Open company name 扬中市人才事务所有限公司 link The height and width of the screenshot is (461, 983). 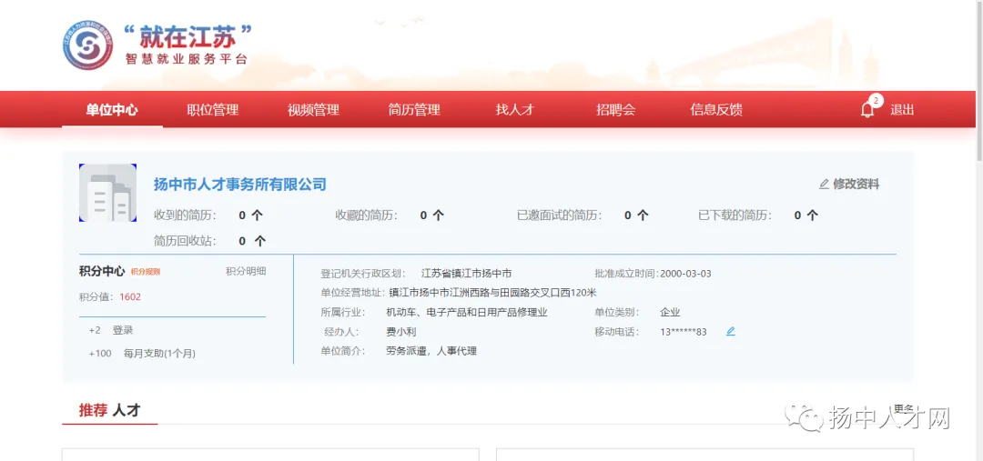click(240, 185)
